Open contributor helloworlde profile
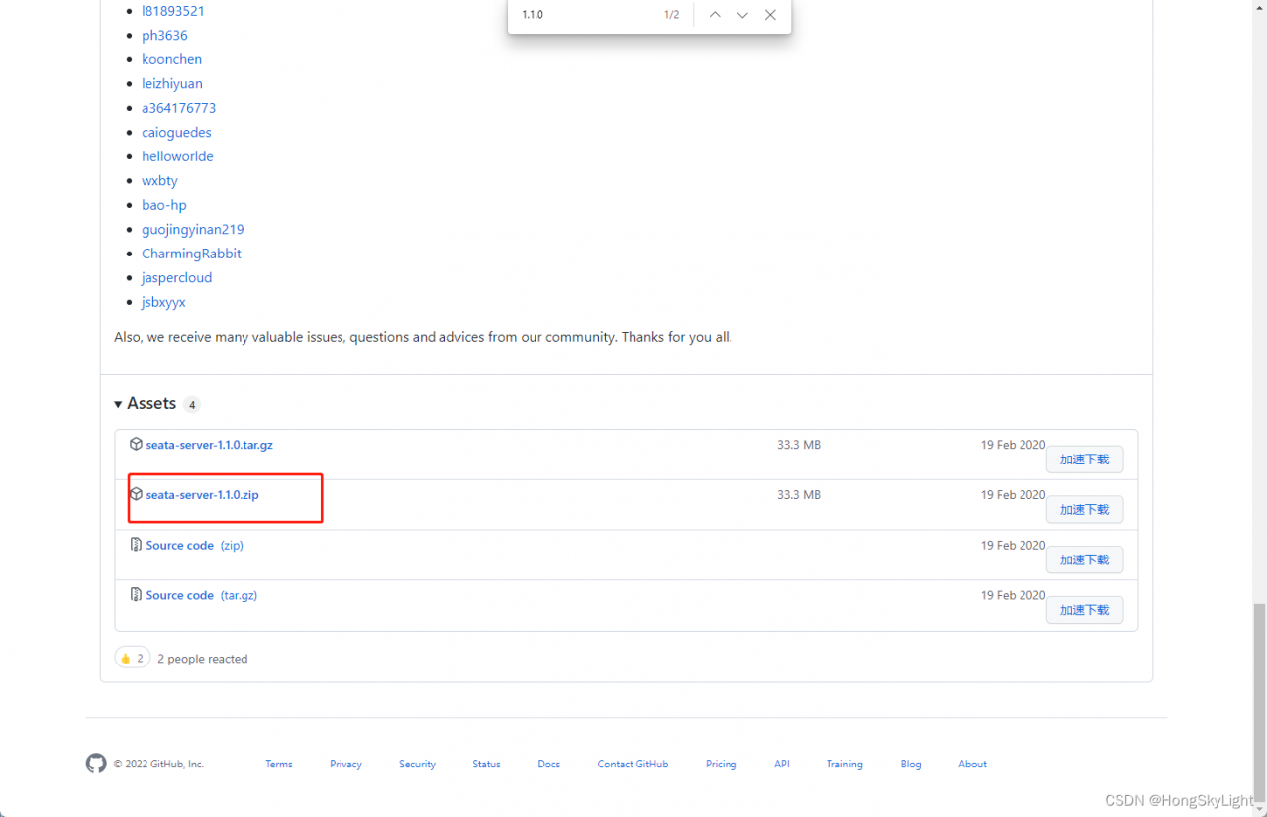The image size is (1267, 817). 177,156
